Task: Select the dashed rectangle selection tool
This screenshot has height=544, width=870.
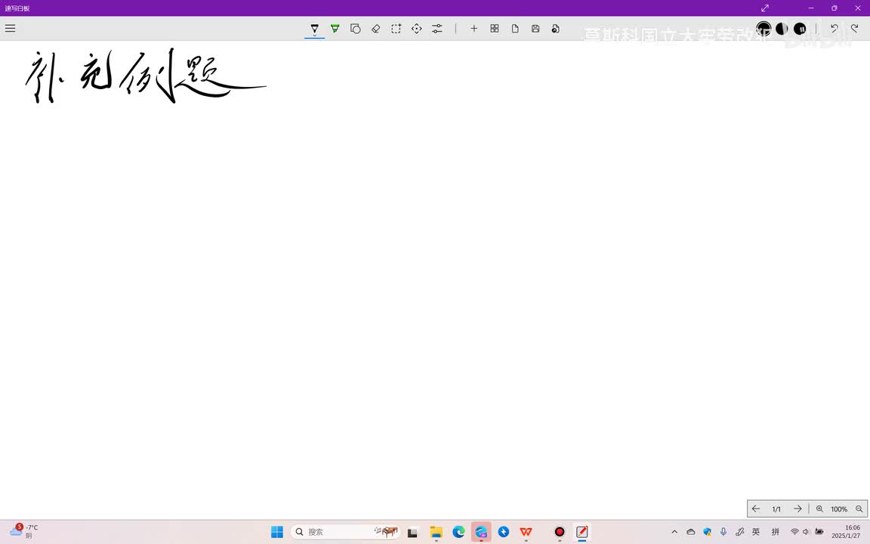Action: [396, 28]
